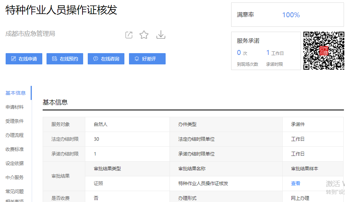Jump to 受理条件 section
345x202 pixels.
click(x=15, y=121)
